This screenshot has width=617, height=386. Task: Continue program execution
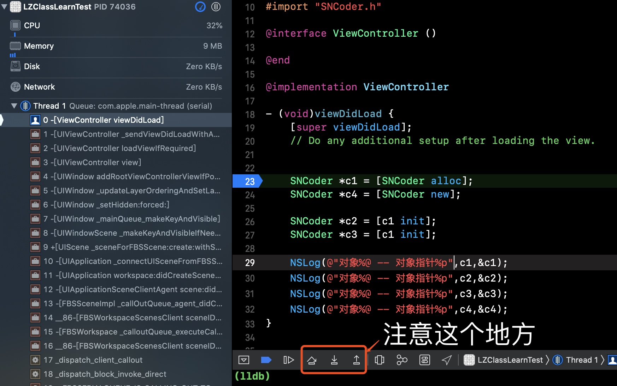tap(288, 360)
